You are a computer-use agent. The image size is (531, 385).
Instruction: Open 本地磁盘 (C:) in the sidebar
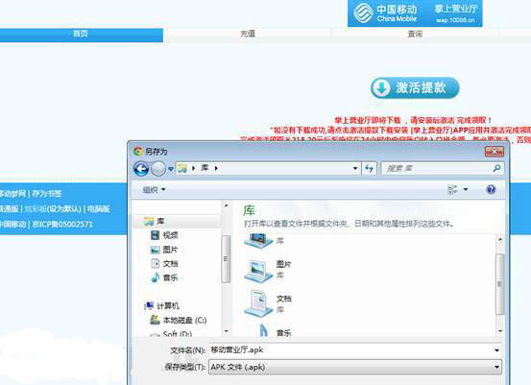coord(179,320)
